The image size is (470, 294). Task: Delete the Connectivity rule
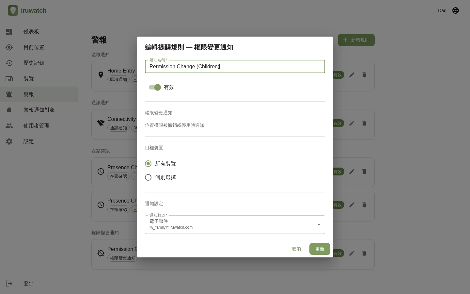click(x=364, y=123)
